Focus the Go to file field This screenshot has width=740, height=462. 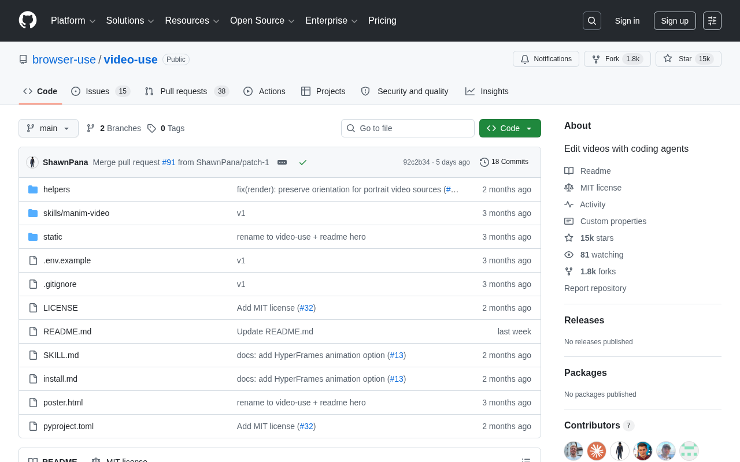tap(408, 128)
